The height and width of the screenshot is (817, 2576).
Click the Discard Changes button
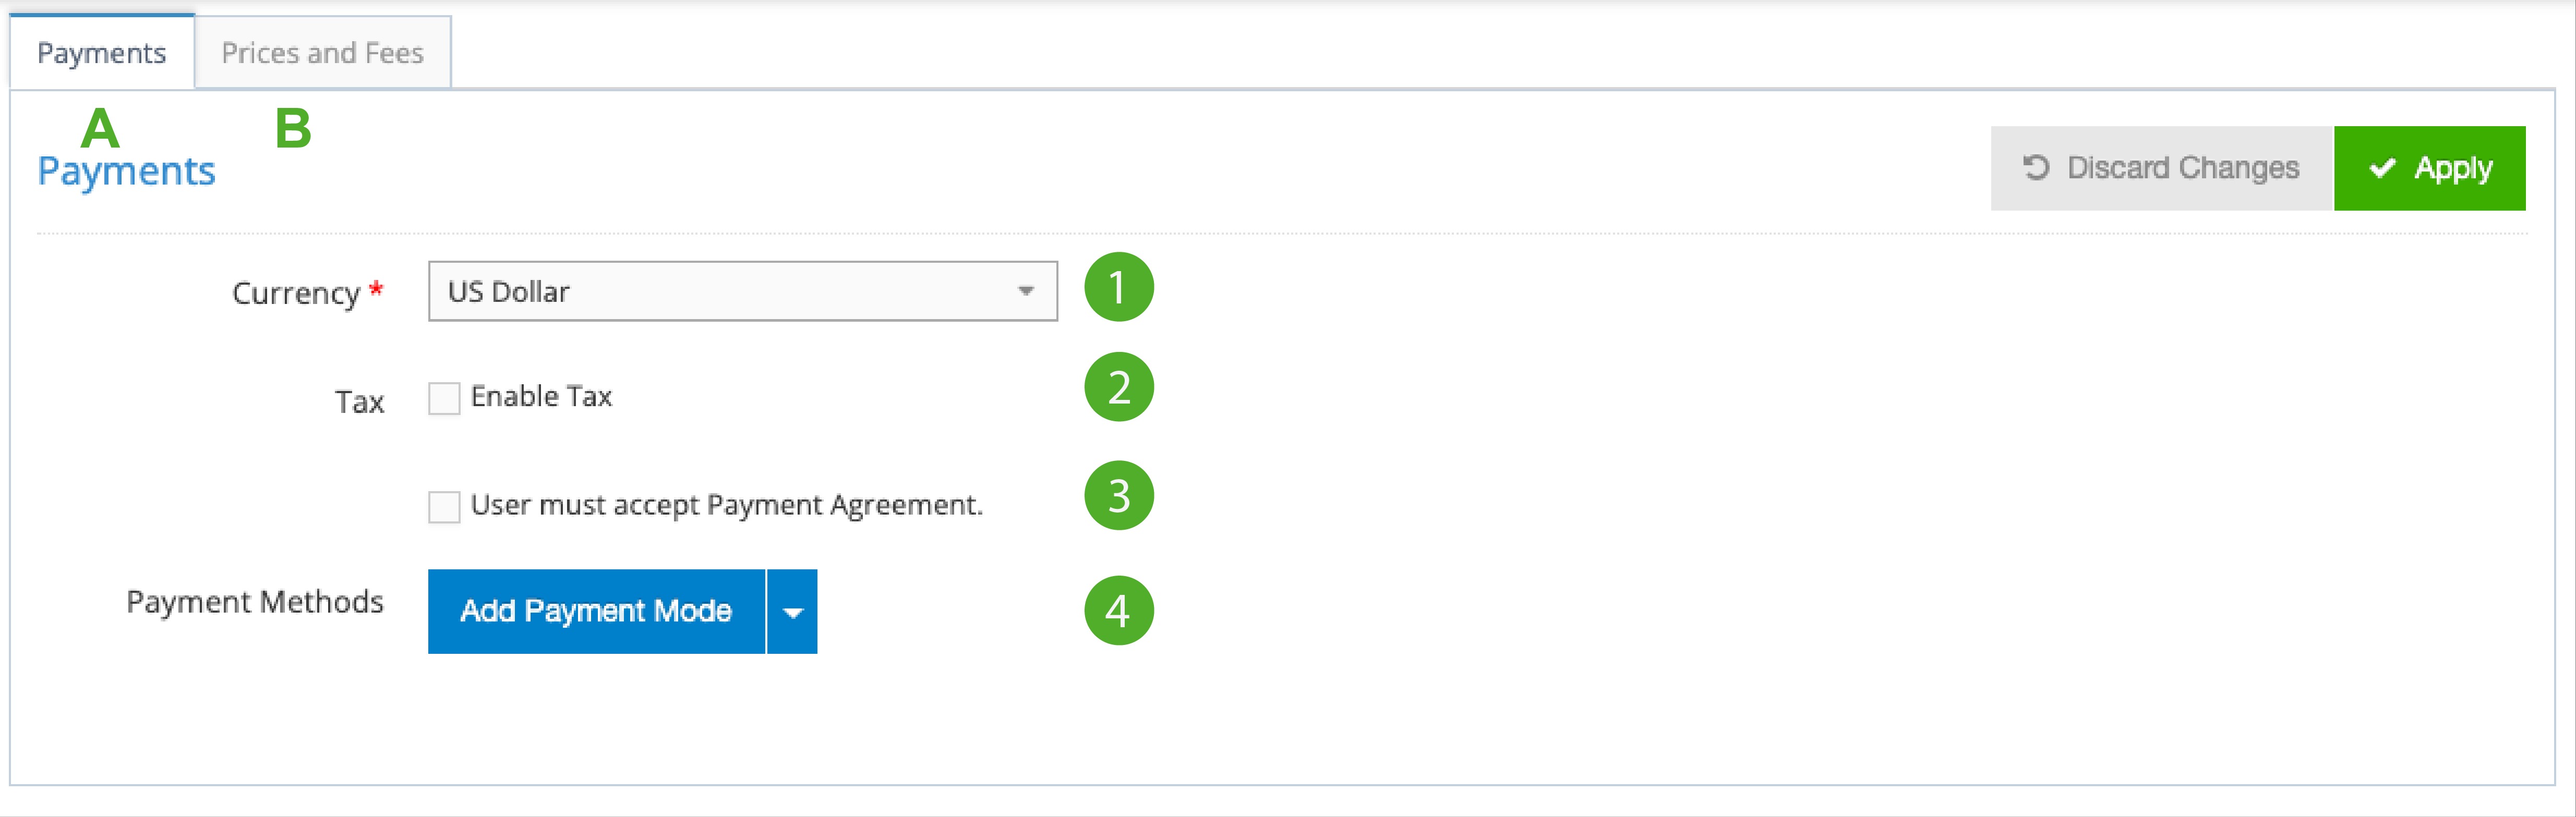coord(2162,168)
